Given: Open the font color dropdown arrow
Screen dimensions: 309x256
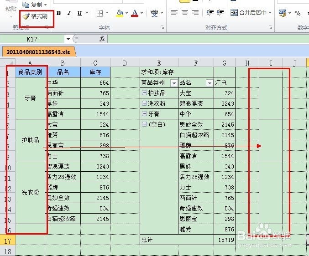Looking at the screenshot, I should 141,13.
